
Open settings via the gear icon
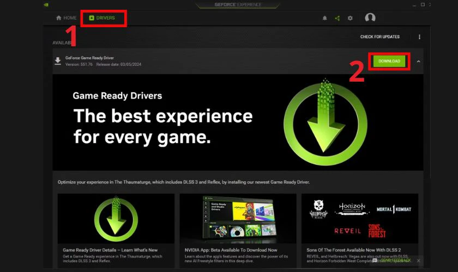click(350, 18)
